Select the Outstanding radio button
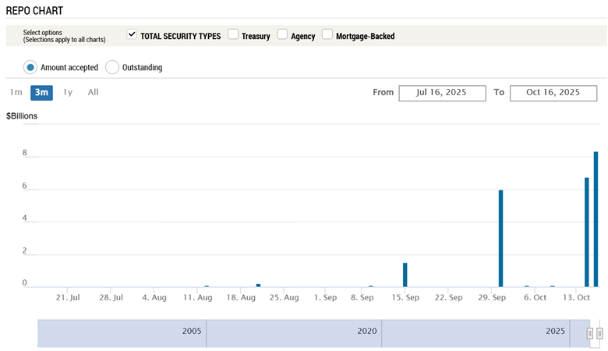This screenshot has width=608, height=351. (x=112, y=67)
